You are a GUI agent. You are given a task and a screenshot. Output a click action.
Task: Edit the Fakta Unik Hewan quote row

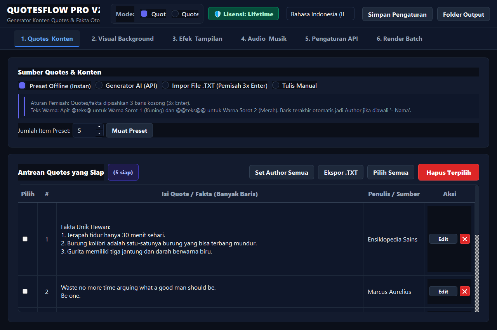point(443,239)
